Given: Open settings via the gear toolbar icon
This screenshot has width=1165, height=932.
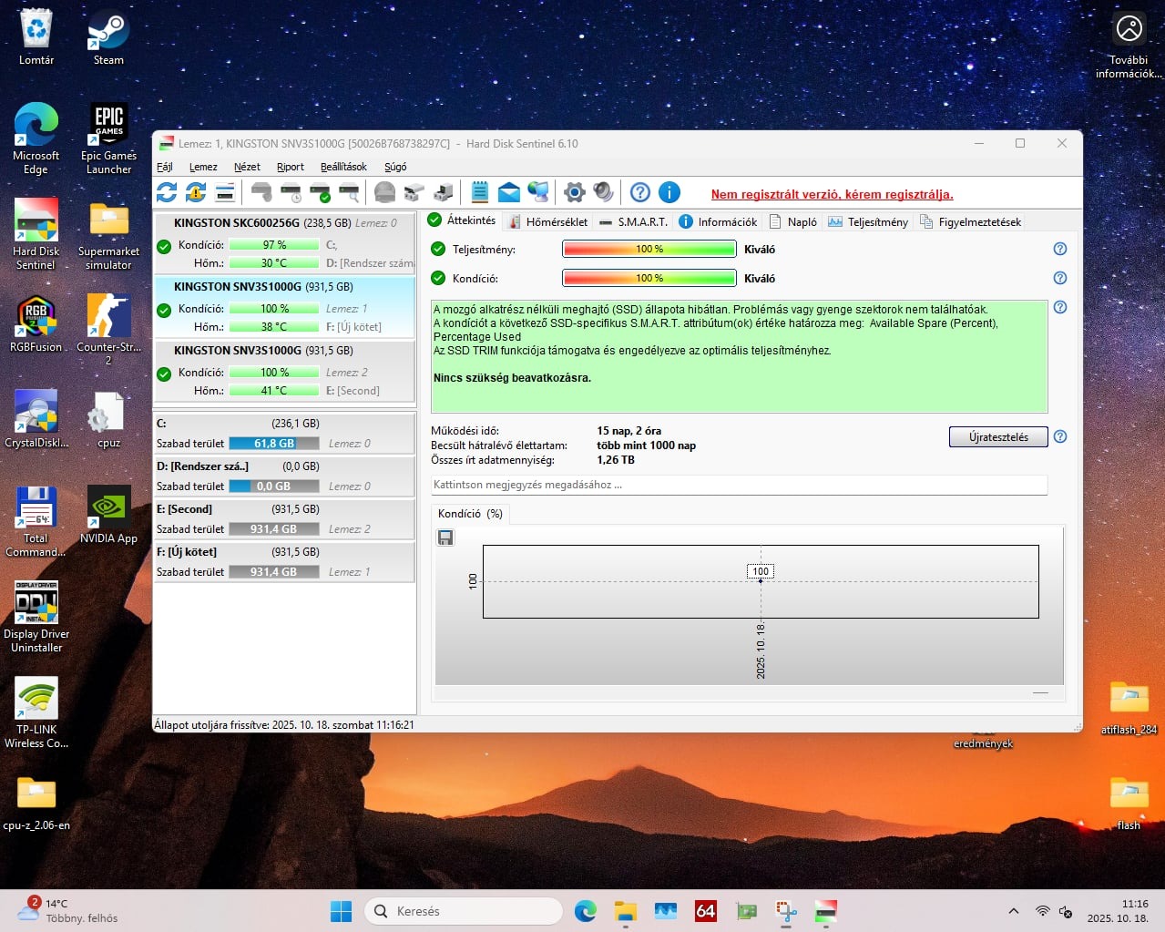Looking at the screenshot, I should pos(574,192).
